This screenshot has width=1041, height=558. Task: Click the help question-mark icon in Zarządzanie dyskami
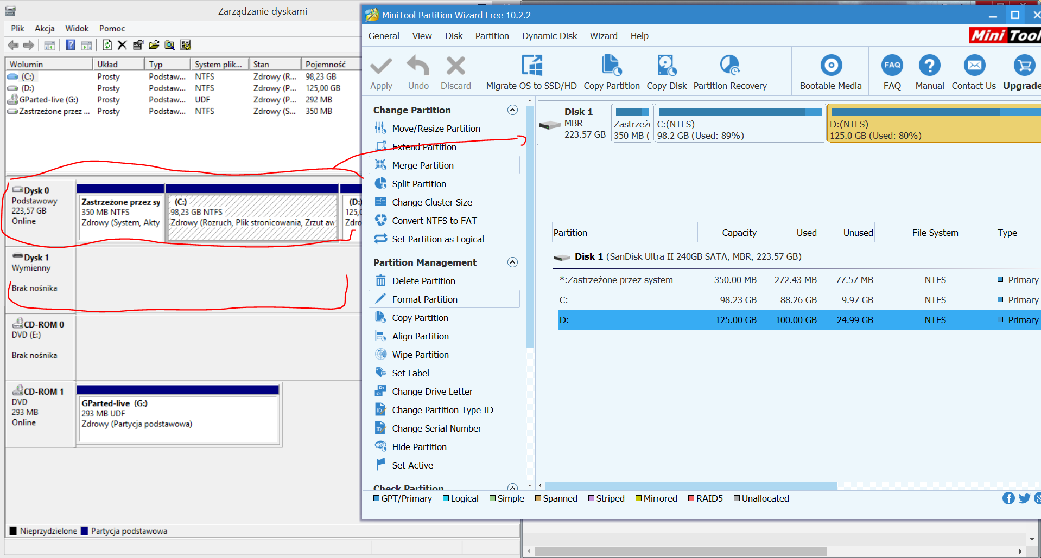[x=71, y=45]
